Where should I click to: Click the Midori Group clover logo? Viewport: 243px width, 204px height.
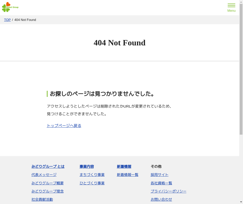click(10, 7)
